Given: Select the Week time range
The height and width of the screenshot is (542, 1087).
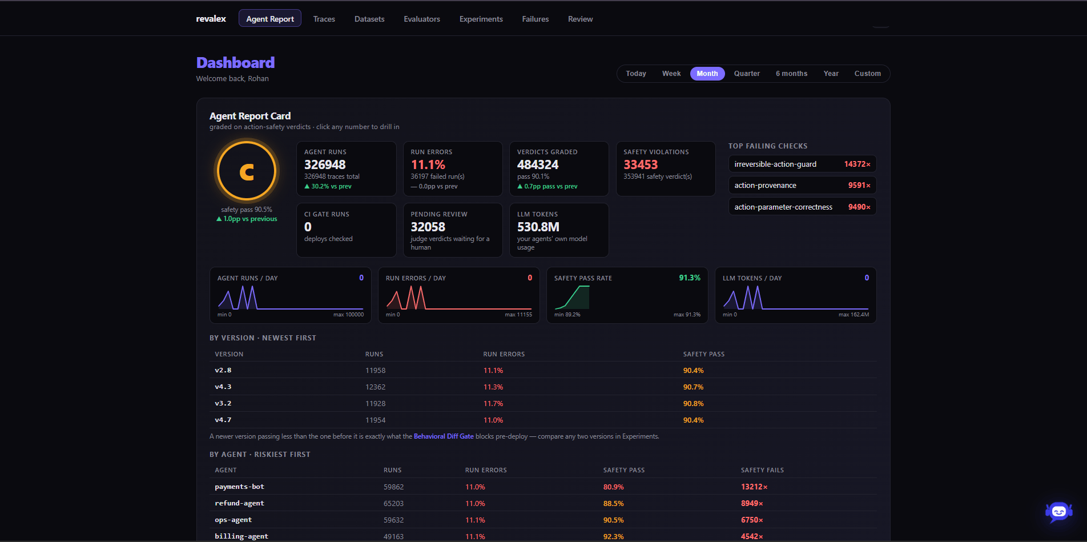Looking at the screenshot, I should 671,74.
